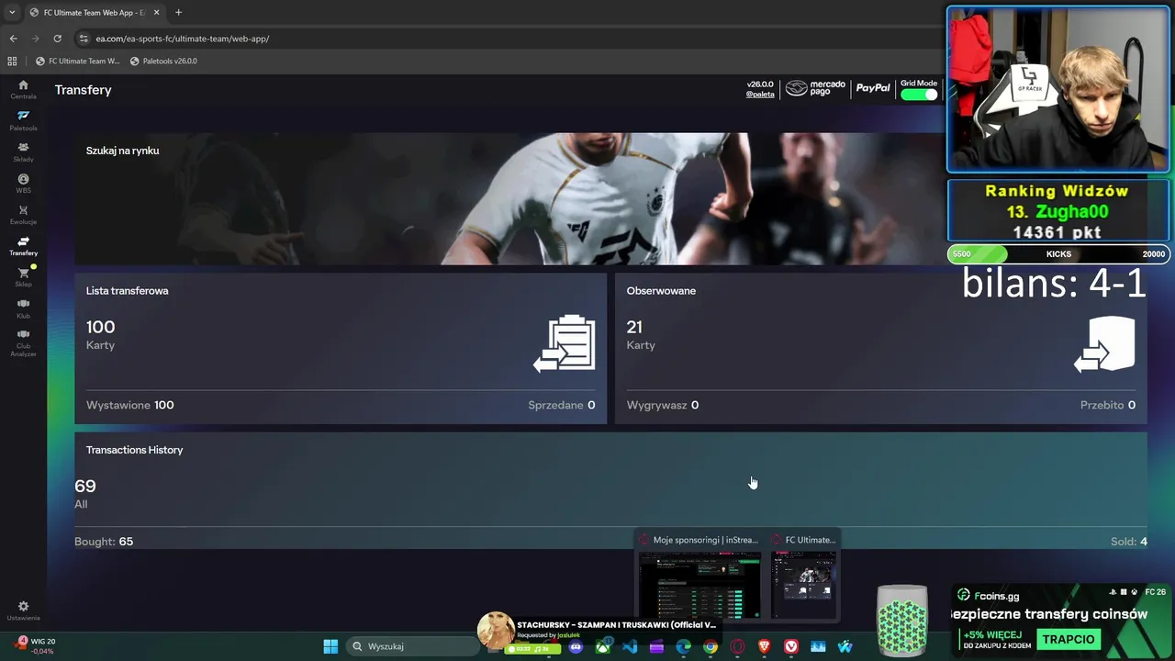The image size is (1175, 661).
Task: Open Opera from taskbar
Action: coord(737,646)
